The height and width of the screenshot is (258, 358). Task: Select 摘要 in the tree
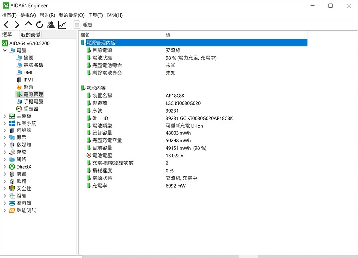pos(28,58)
